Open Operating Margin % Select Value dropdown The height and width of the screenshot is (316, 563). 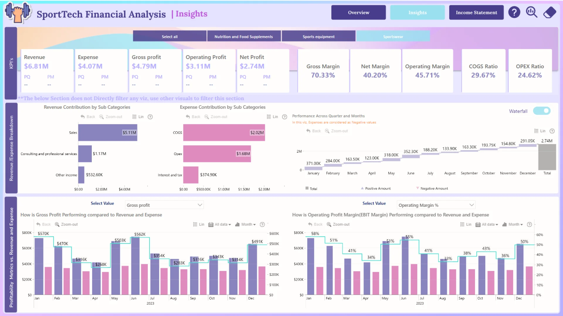[436, 205]
